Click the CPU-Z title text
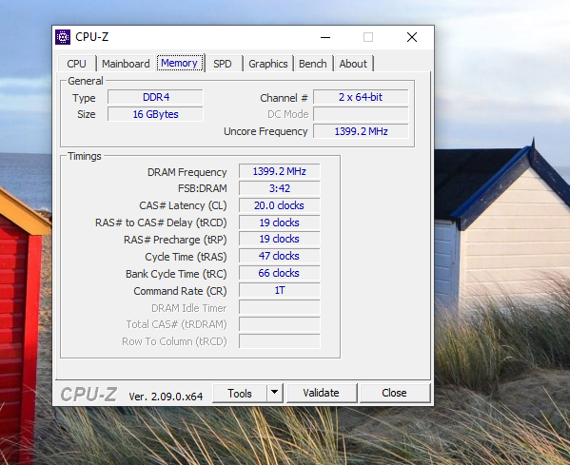Image resolution: width=570 pixels, height=465 pixels. coord(92,37)
